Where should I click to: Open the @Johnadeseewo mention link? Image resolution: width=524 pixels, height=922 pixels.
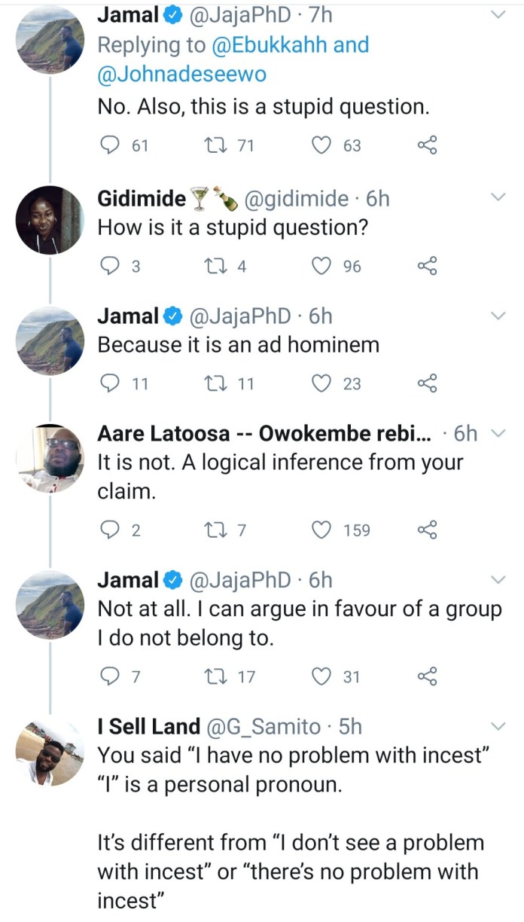183,75
